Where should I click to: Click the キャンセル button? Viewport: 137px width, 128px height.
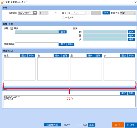tap(130, 125)
